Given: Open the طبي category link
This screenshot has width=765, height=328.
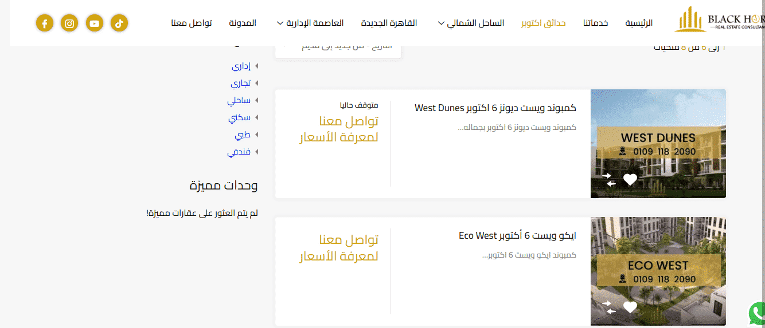Looking at the screenshot, I should pos(243,135).
